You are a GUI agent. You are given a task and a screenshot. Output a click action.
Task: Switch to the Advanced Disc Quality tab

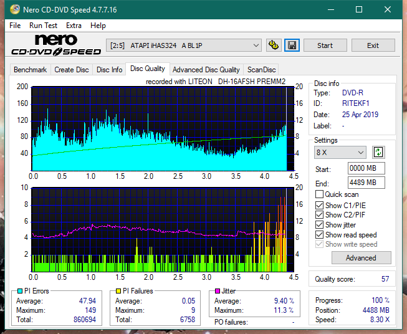click(206, 70)
